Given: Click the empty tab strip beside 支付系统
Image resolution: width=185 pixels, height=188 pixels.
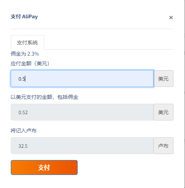Looking at the screenshot, I should coord(109,43).
